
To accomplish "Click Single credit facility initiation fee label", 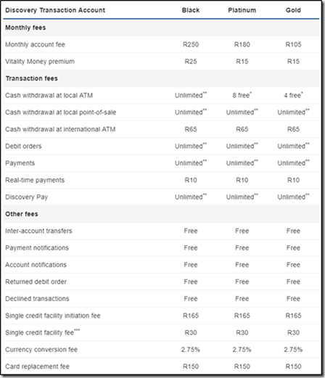I will (53, 316).
